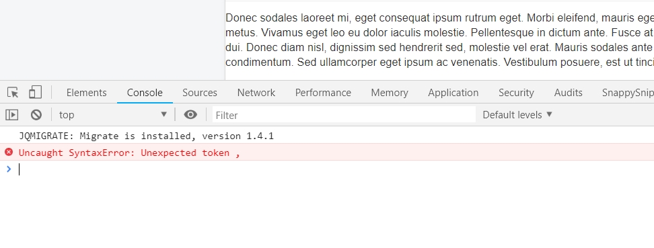Click the red error icon in console
The image size is (654, 248).
click(9, 152)
